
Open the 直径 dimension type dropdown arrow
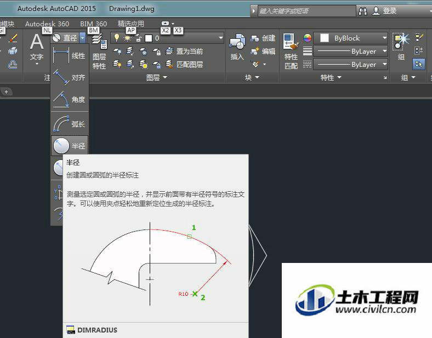coord(83,38)
